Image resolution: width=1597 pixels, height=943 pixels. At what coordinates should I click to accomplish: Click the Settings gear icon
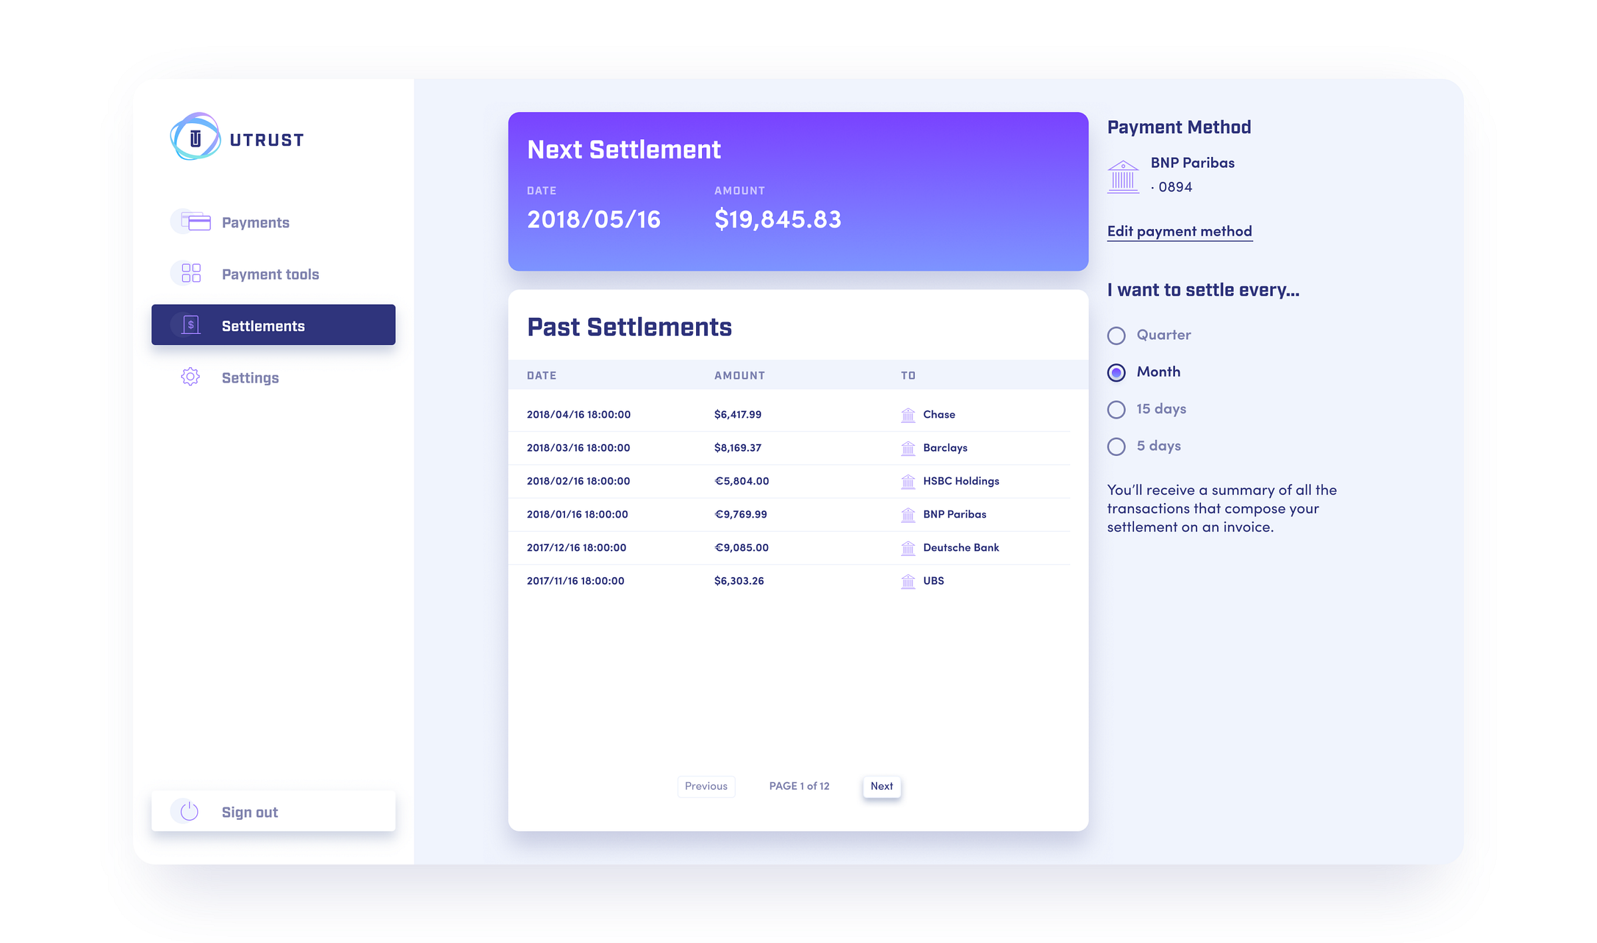point(190,377)
